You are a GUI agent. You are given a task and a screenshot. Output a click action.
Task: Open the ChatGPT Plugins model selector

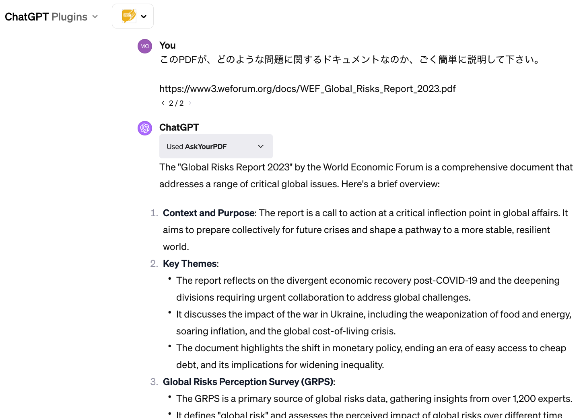51,17
